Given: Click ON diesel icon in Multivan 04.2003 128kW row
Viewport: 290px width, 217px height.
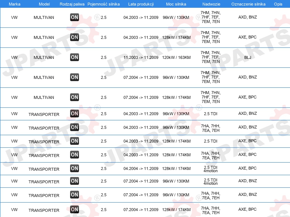Looking at the screenshot, I should [x=75, y=37].
